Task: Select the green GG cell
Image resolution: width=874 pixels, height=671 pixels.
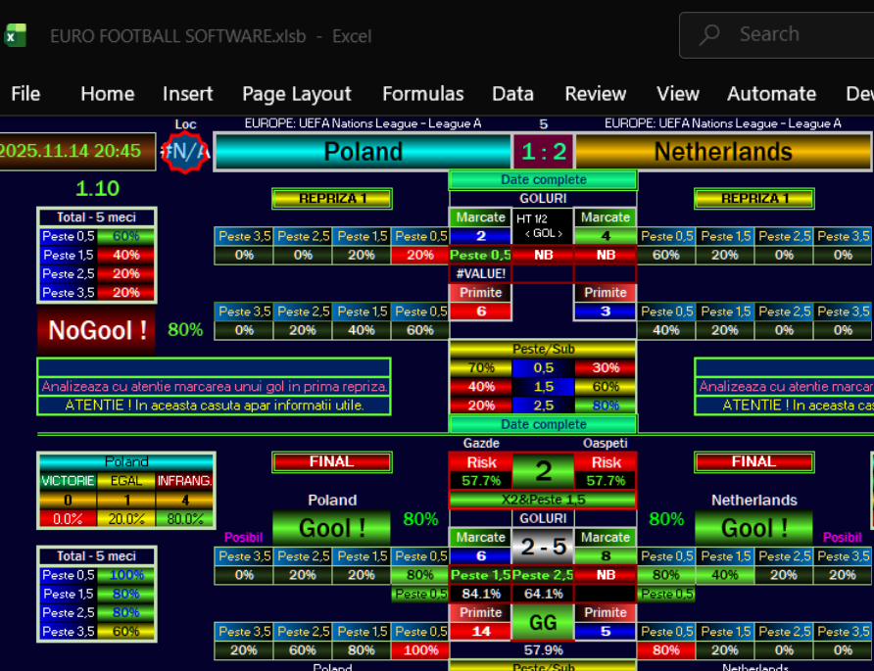Action: point(543,622)
